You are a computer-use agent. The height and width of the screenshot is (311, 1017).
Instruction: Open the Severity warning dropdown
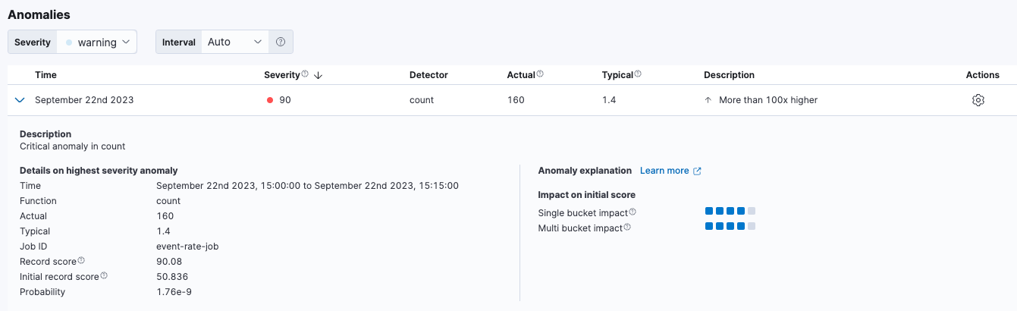[x=97, y=42]
